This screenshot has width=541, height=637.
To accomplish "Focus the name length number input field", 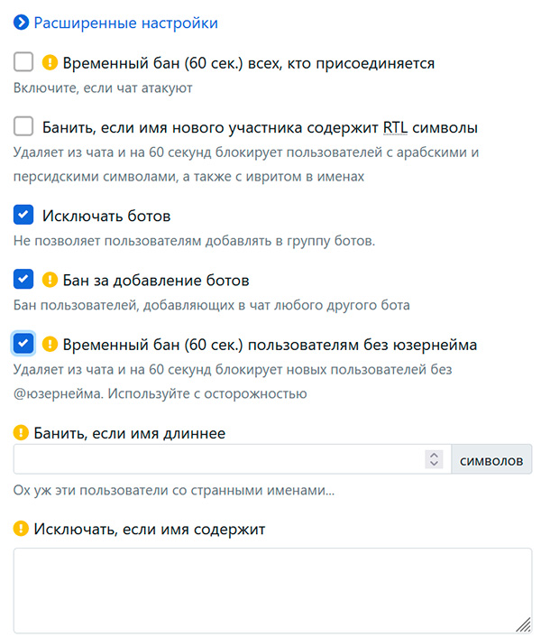I will tap(216, 459).
